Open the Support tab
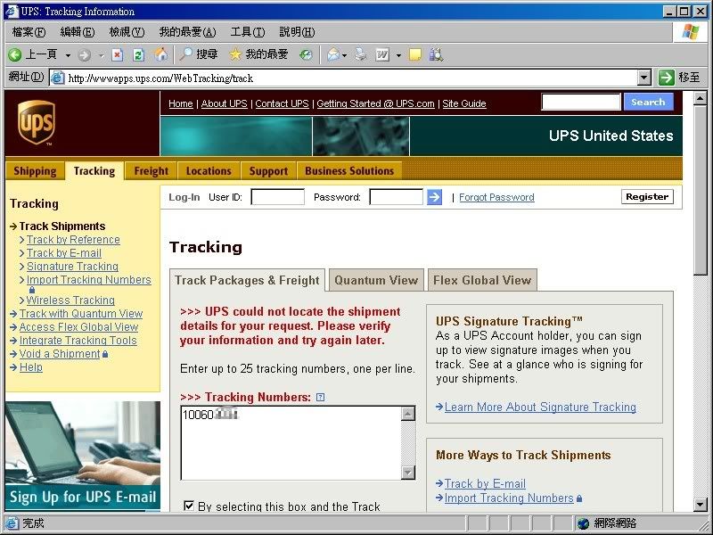This screenshot has height=535, width=713. click(x=268, y=171)
